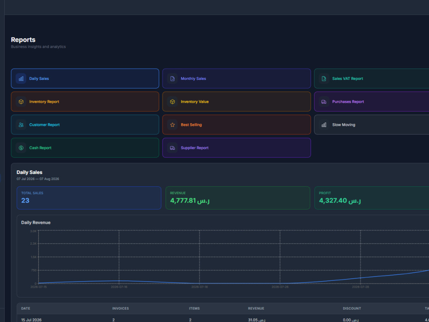Screen dimensions: 429x322
Task: Click the Monthly Sales document icon
Action: tap(172, 79)
